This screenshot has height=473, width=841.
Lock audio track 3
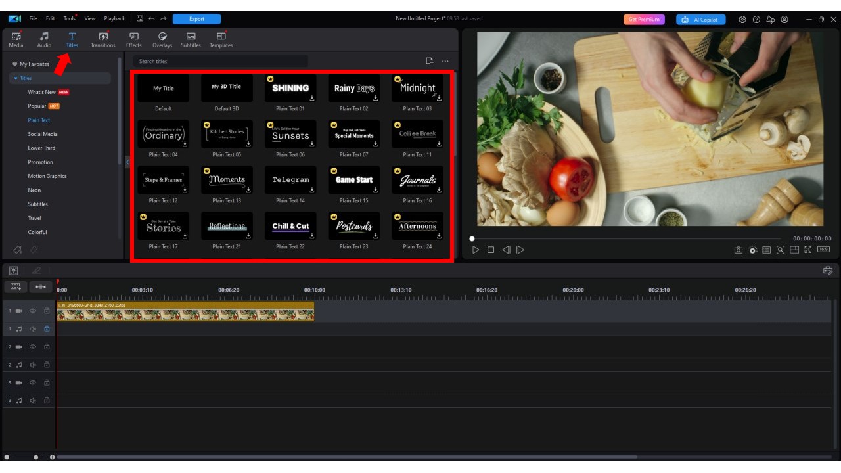(x=47, y=400)
